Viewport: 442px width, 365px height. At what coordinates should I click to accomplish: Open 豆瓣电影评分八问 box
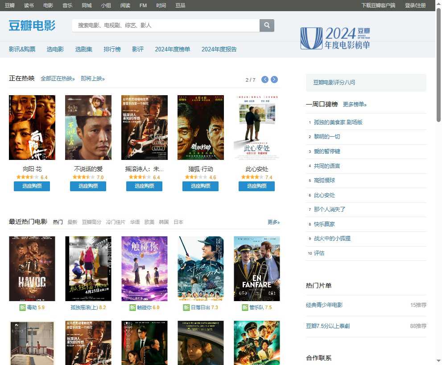[x=366, y=83]
